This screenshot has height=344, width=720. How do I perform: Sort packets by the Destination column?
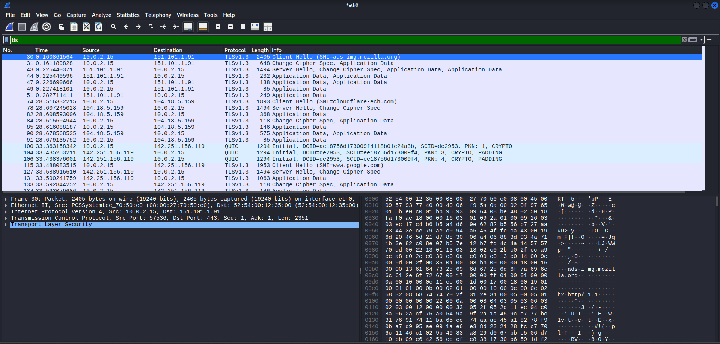188,50
